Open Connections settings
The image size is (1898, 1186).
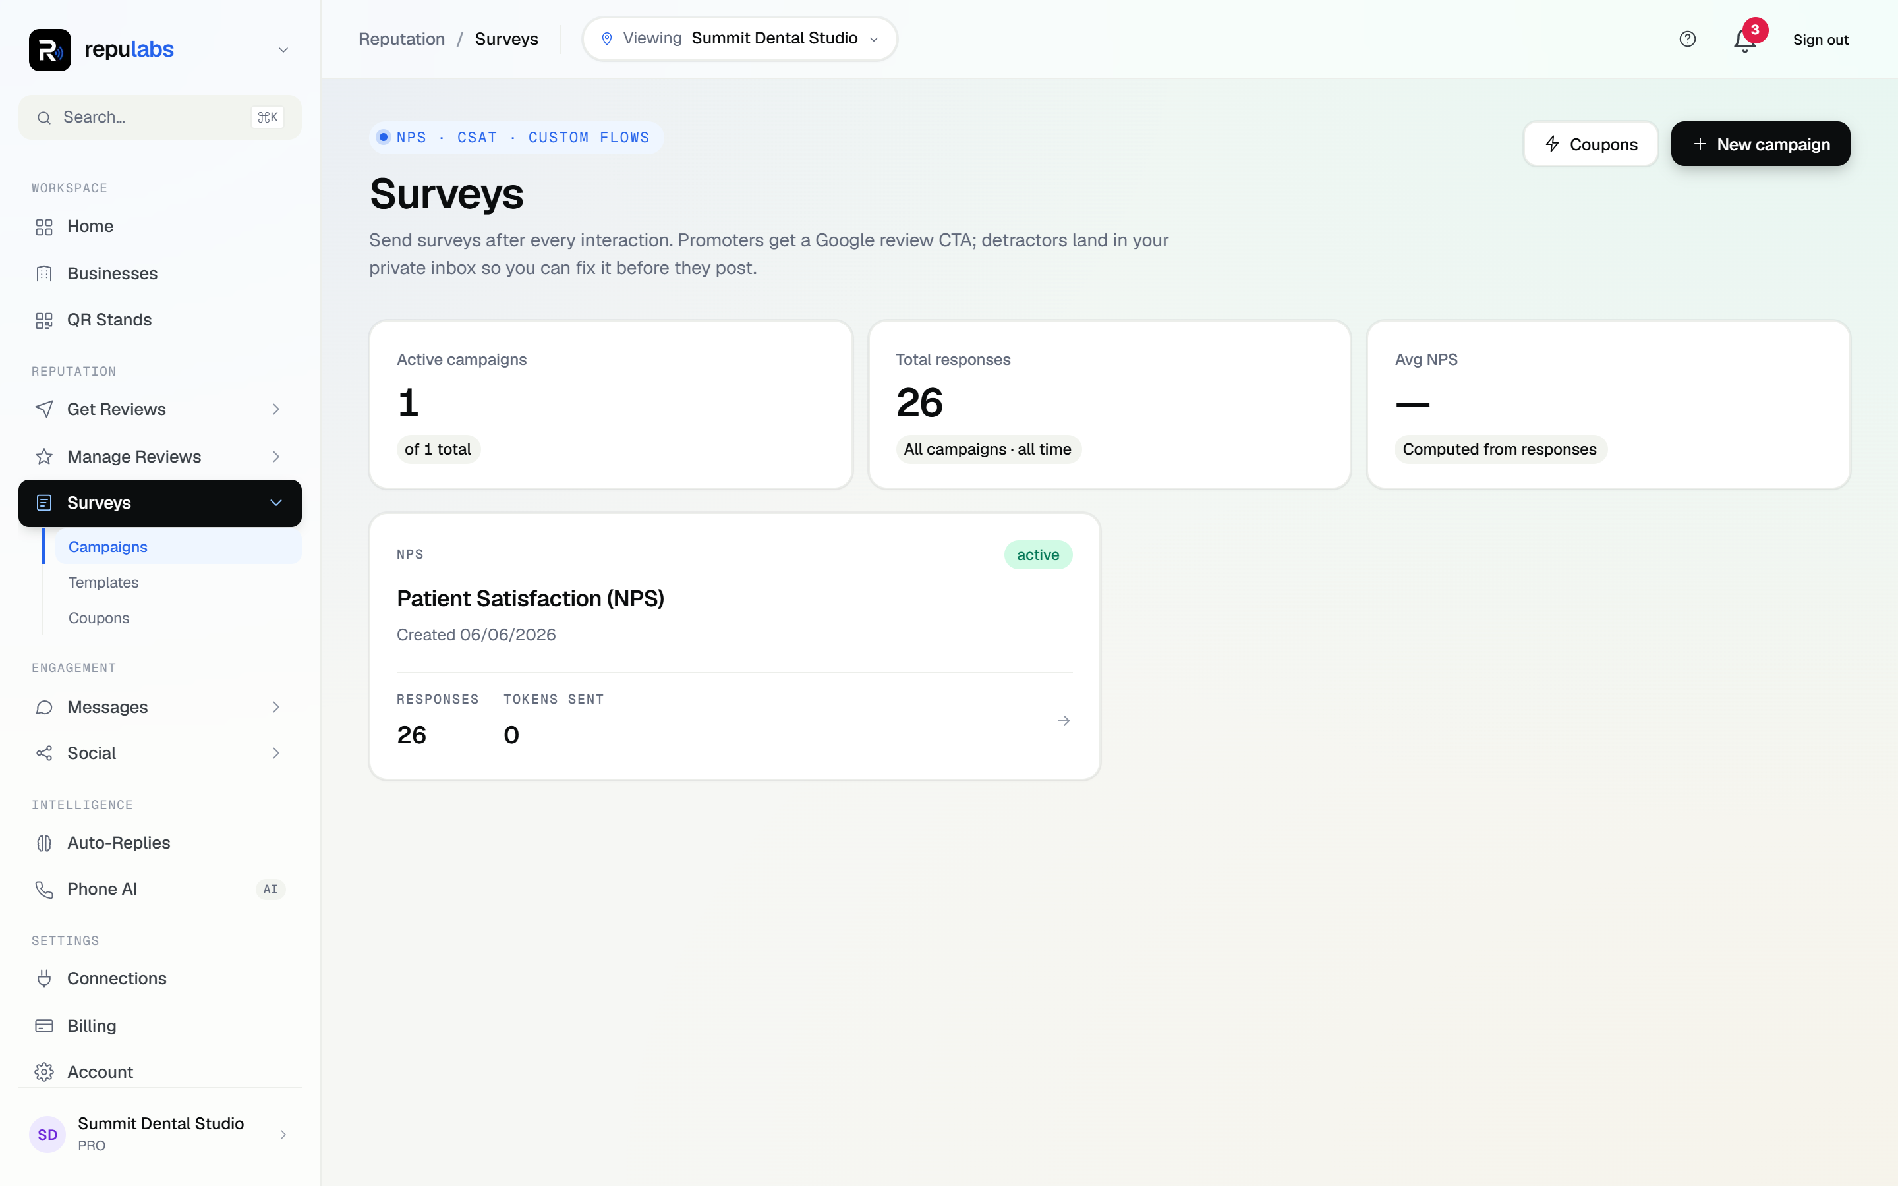click(160, 979)
